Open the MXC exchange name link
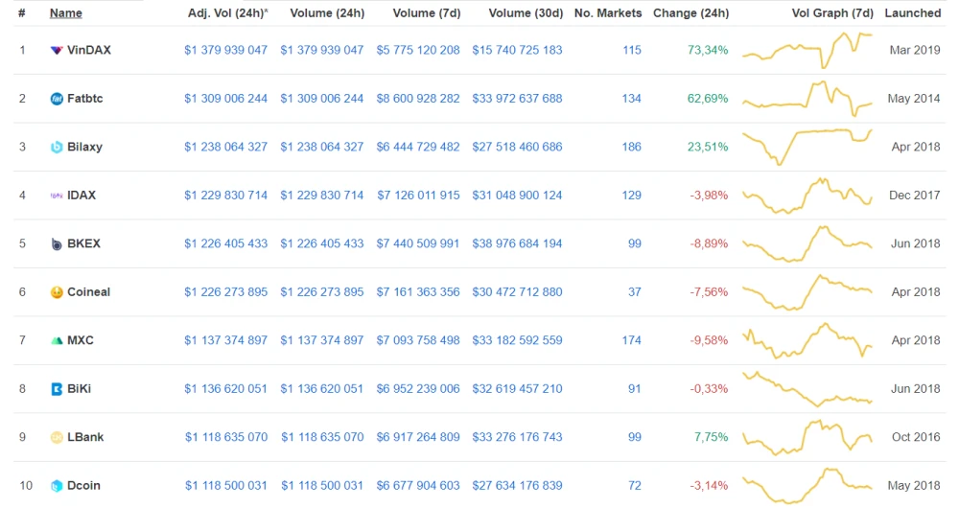959x508 pixels. pos(81,340)
